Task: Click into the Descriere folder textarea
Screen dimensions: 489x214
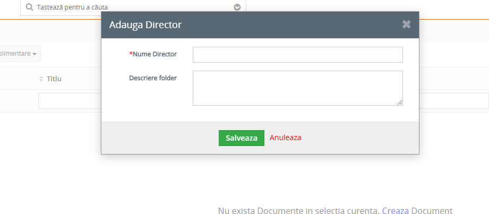Action: point(297,88)
